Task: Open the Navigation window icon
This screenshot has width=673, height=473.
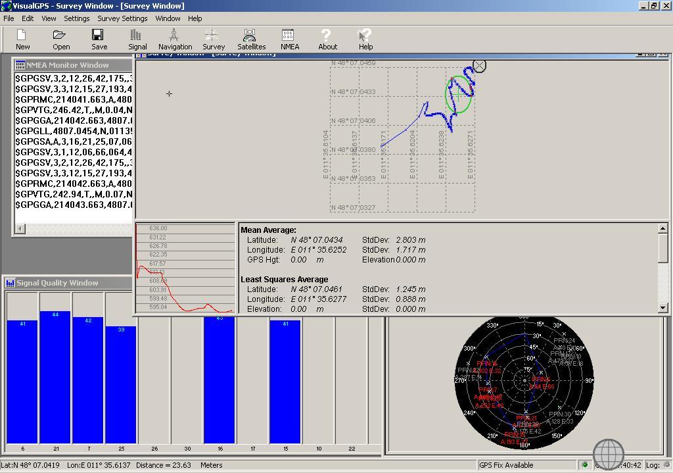Action: 174,34
